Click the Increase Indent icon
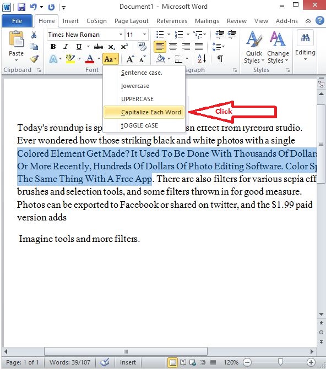Image resolution: width=326 pixels, height=370 pixels. point(232,35)
